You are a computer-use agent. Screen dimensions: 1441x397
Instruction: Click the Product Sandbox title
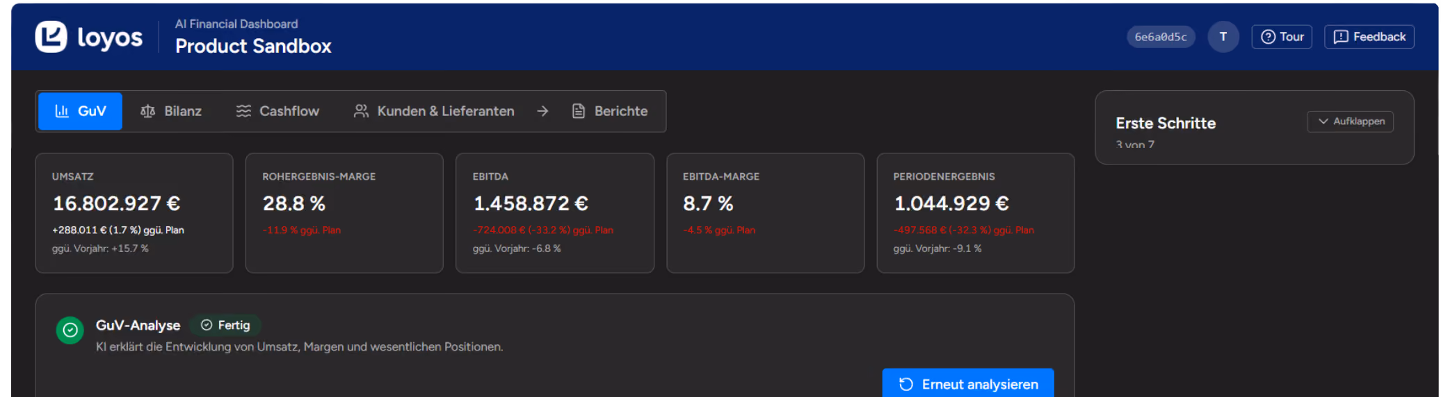click(253, 47)
